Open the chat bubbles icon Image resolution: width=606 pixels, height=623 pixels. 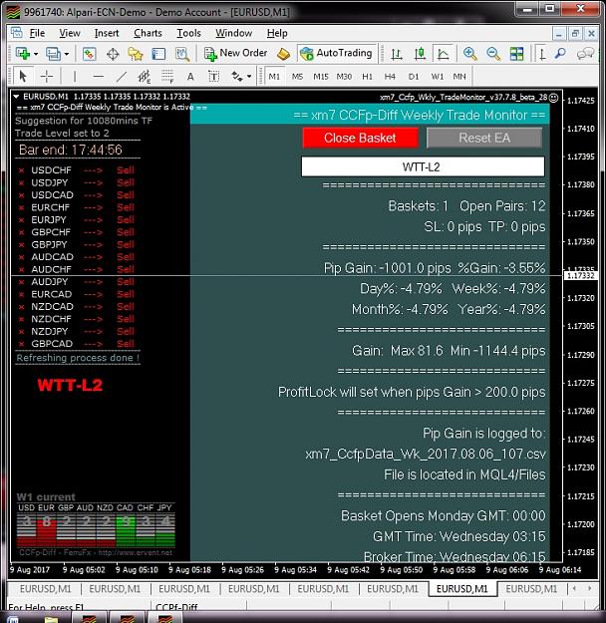click(585, 54)
